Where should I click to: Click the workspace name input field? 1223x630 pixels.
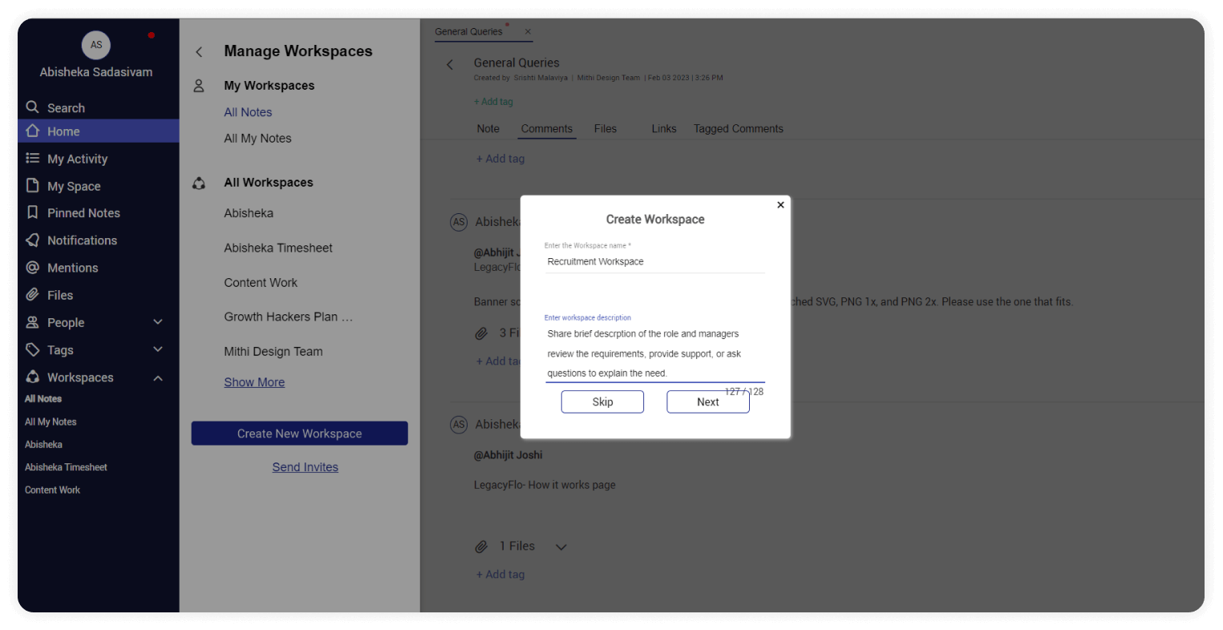[654, 262]
